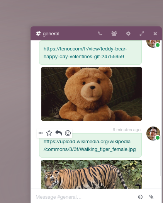Click the Message #general input field
The image size is (163, 203).
85,197
